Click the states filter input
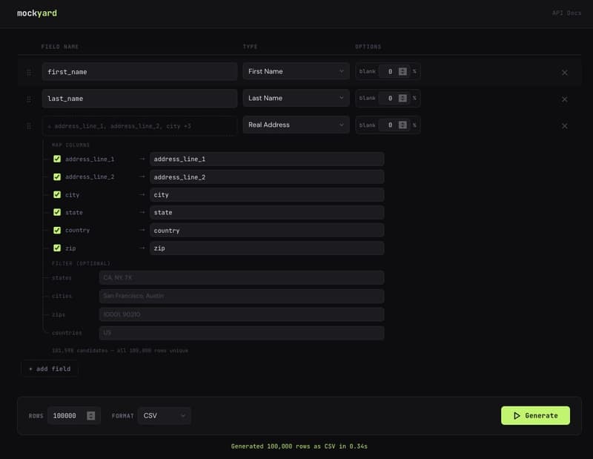This screenshot has width=593, height=459. tap(242, 277)
